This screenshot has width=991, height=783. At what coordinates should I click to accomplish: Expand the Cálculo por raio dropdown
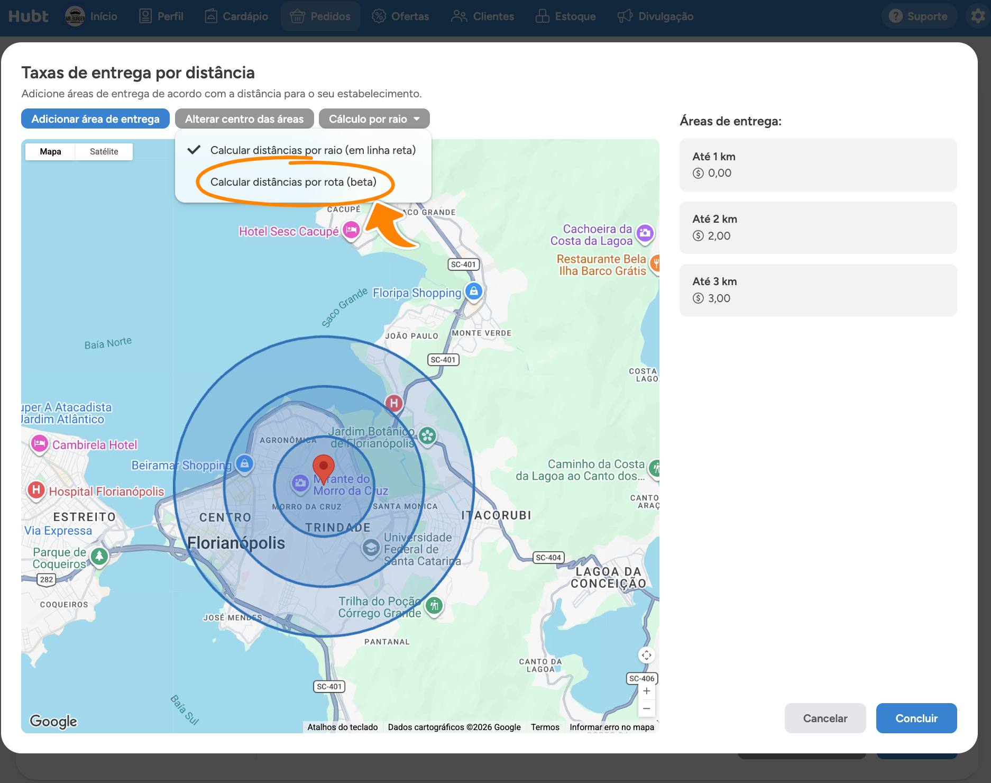pyautogui.click(x=374, y=119)
